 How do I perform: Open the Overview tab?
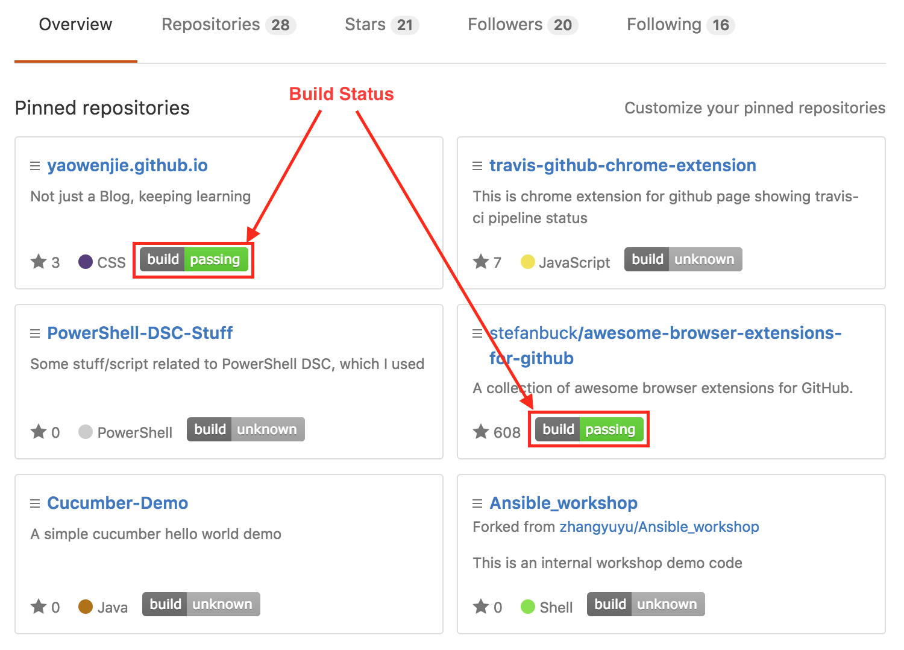(x=75, y=25)
